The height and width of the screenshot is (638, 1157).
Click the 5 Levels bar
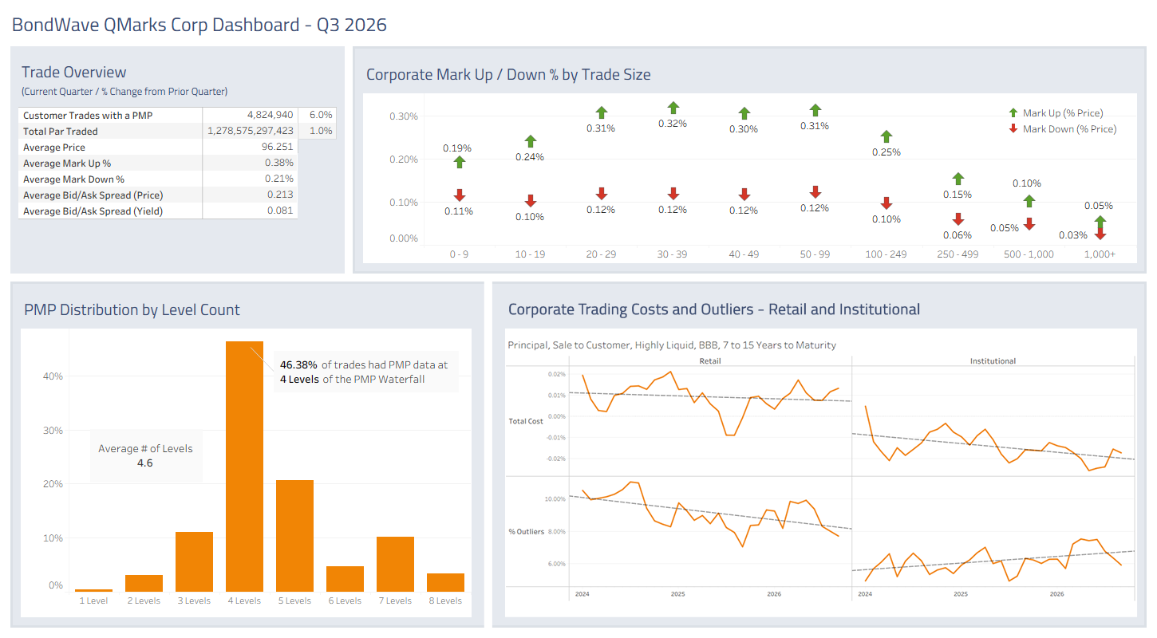click(294, 536)
